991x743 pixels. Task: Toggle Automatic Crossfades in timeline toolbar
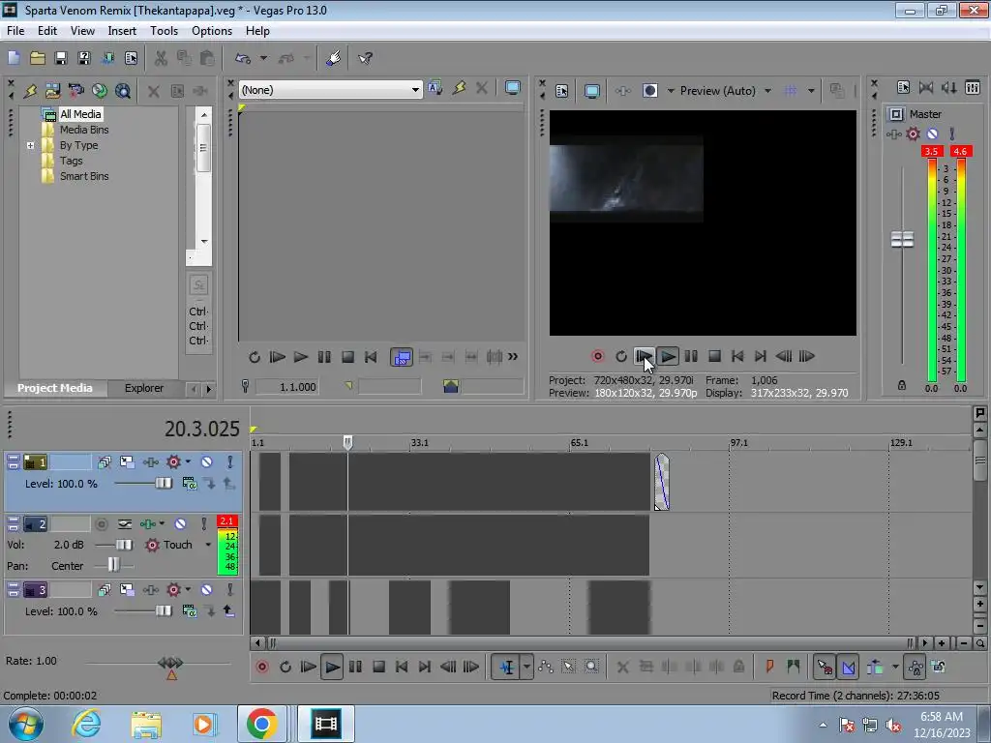point(849,667)
